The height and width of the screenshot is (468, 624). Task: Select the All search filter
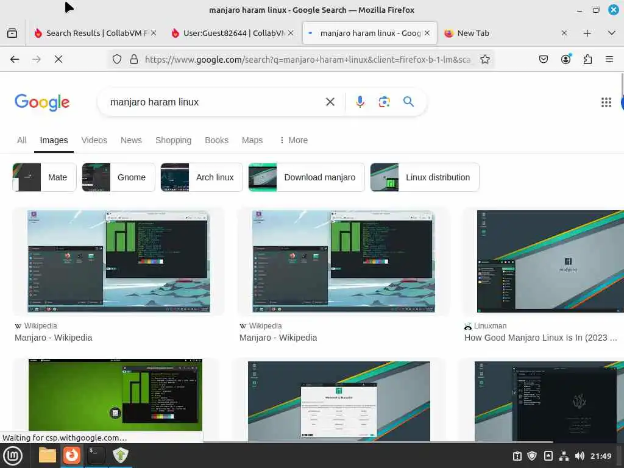pos(21,140)
